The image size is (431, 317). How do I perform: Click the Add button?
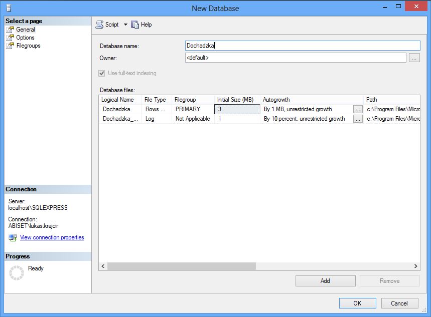[326, 281]
